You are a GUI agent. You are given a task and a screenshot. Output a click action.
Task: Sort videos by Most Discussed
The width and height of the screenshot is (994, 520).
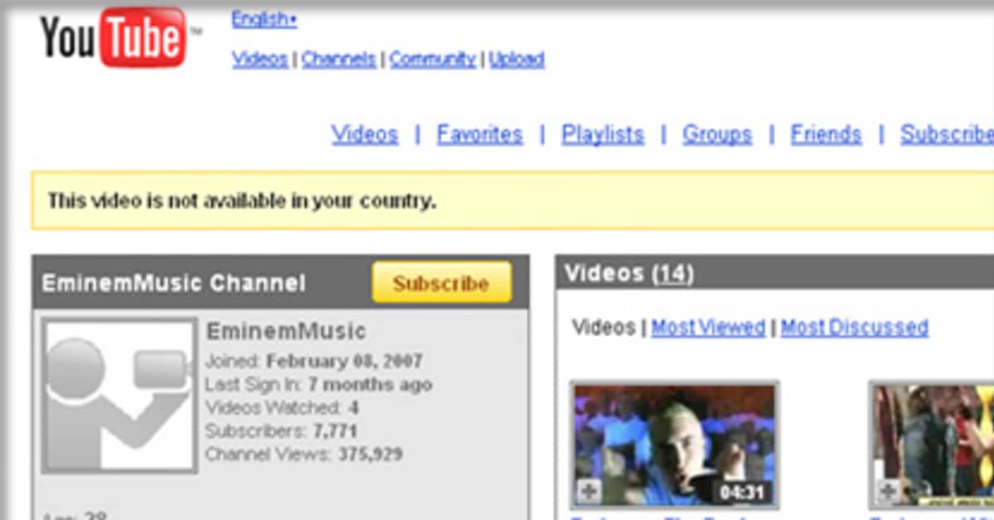click(x=854, y=328)
